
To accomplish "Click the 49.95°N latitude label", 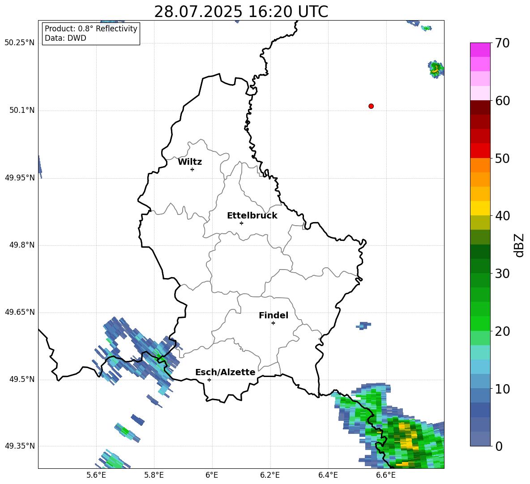I will point(20,178).
